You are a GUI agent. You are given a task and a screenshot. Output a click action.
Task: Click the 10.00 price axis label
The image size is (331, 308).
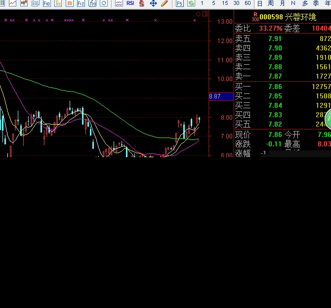[x=225, y=79]
